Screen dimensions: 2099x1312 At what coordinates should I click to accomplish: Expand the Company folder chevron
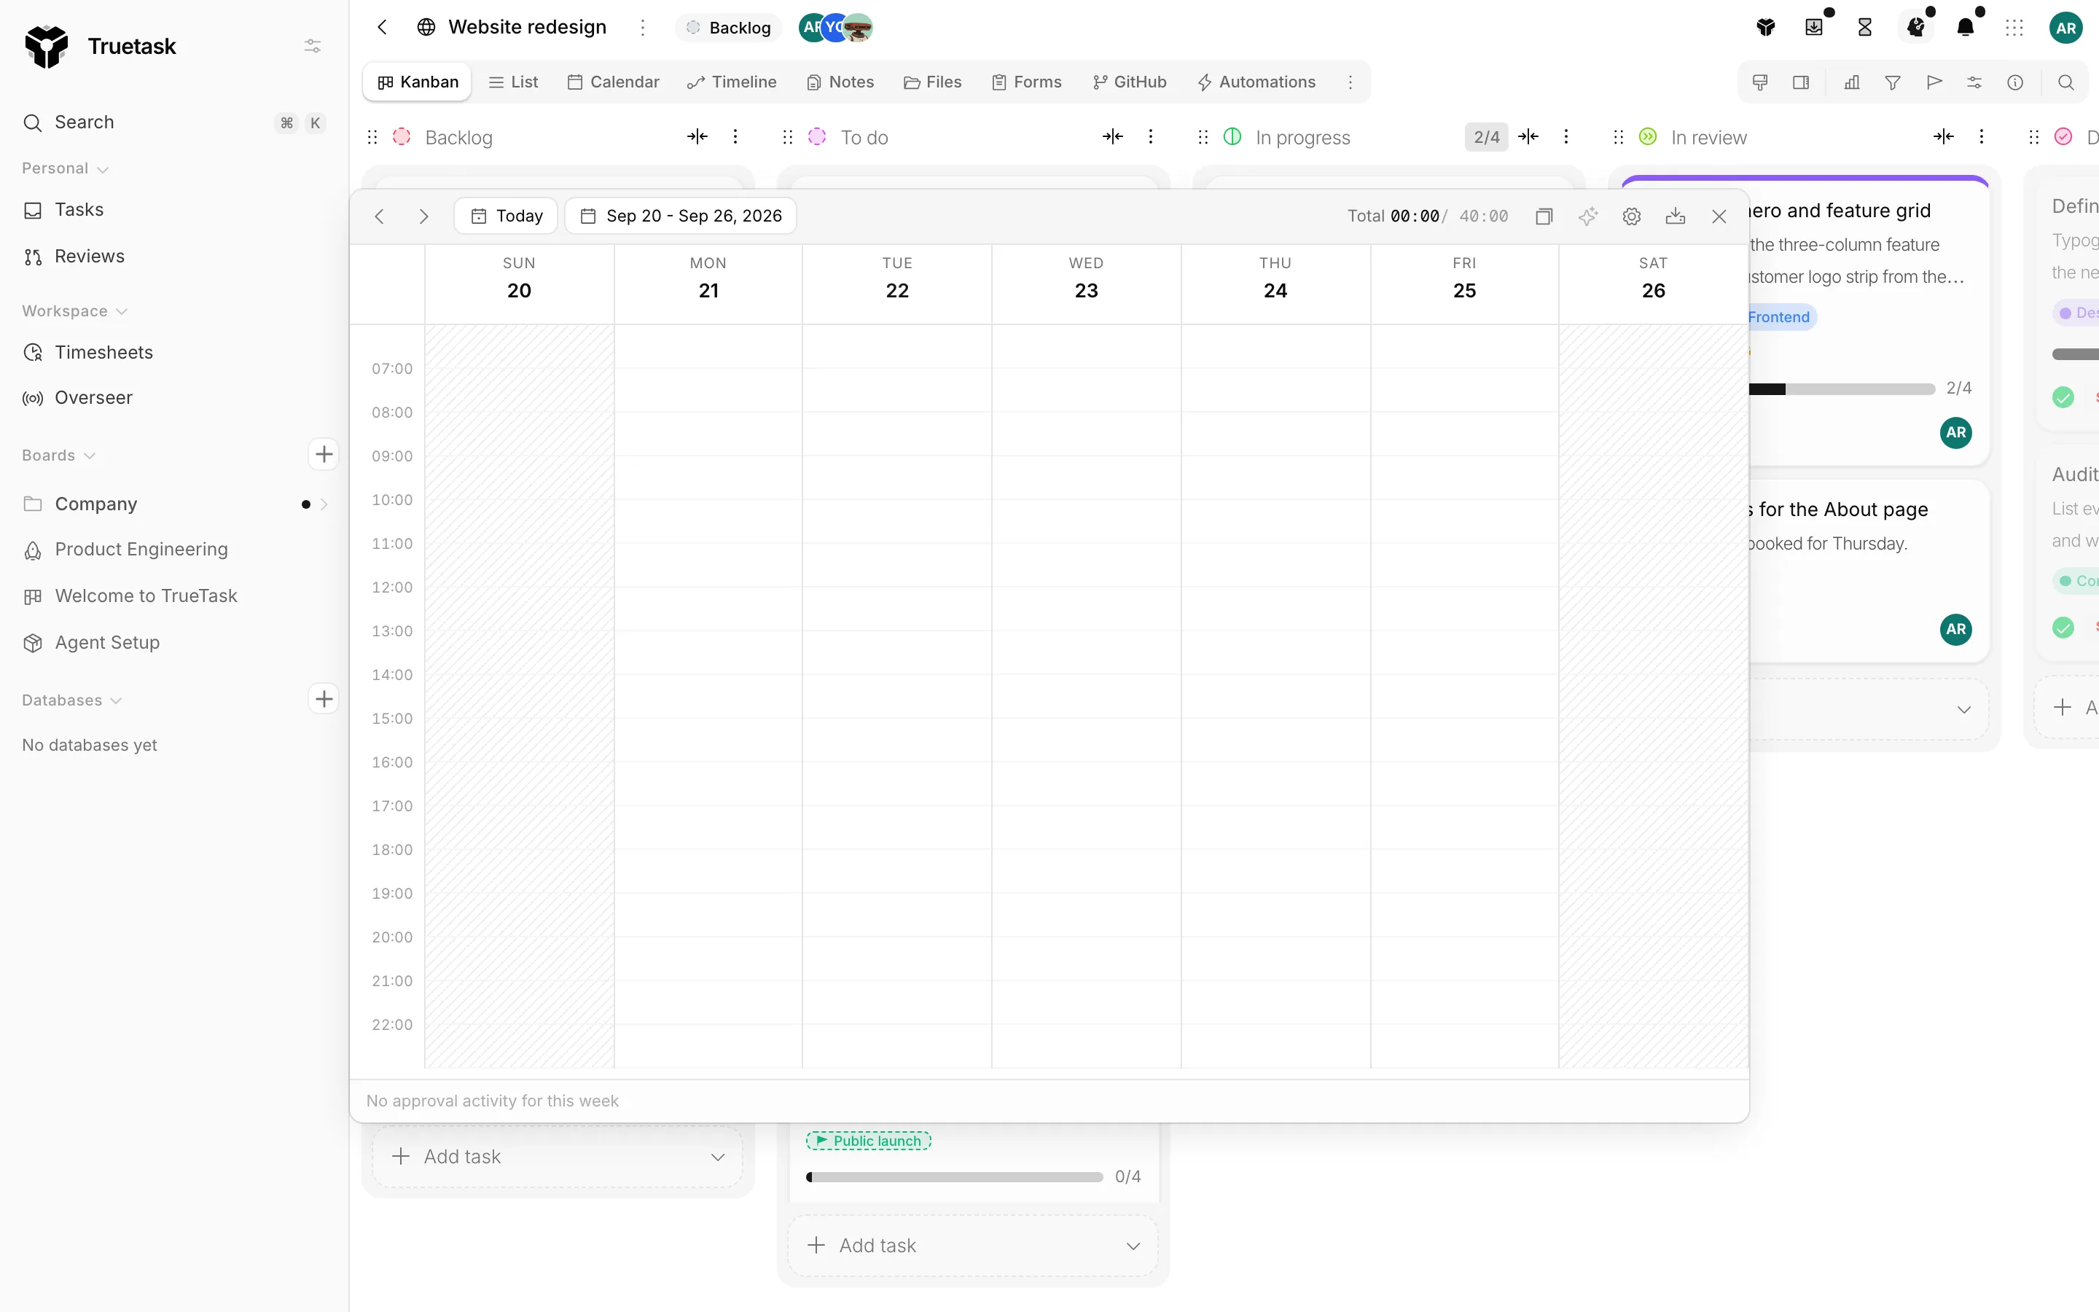coord(324,504)
